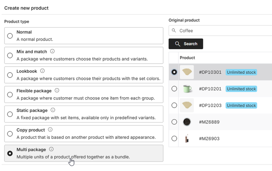Image resolution: width=272 pixels, height=171 pixels.
Task: Click magnifier icon in Original product search field
Action: point(174,31)
